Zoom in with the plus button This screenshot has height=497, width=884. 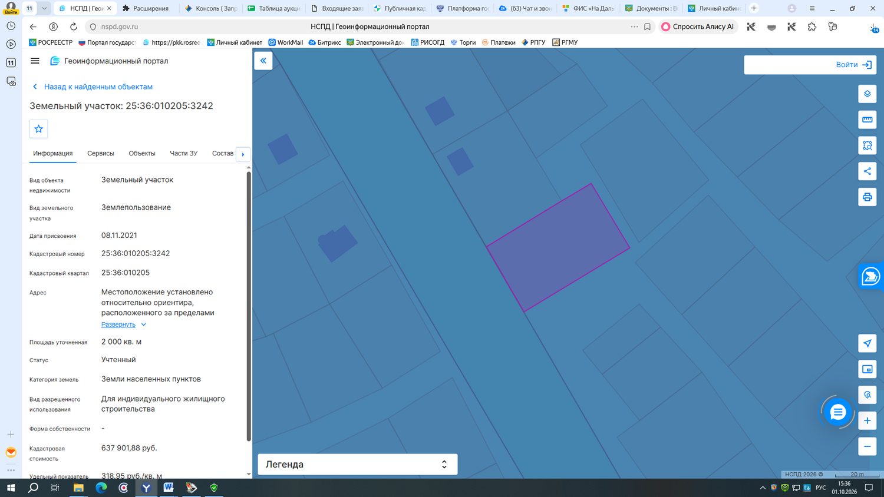click(x=867, y=420)
